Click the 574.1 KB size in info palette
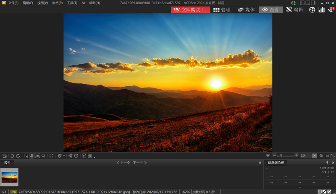The height and width of the screenshot is (194, 336). (328, 172)
